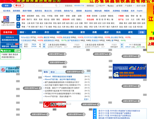Expand the 产品服务 dropdown
Screen dimensions: 154x119
129,6
